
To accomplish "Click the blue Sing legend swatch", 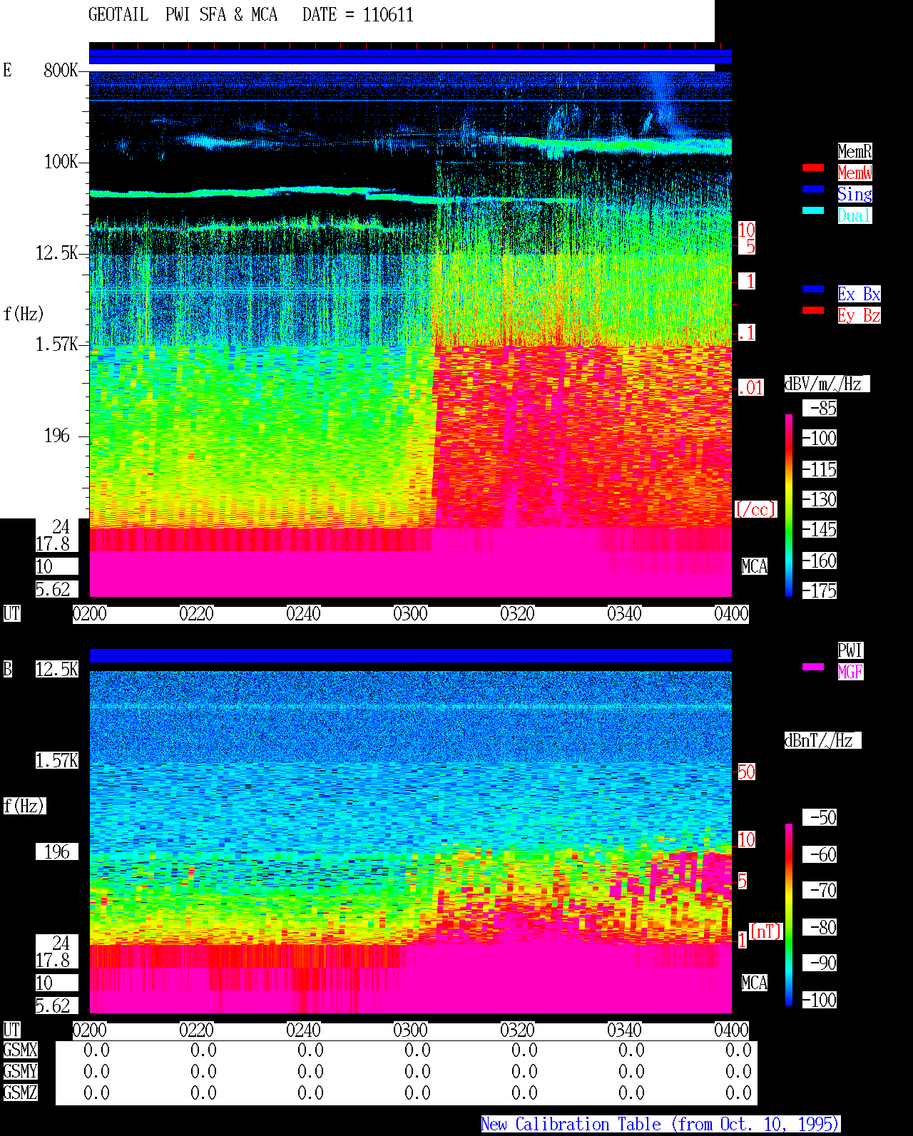I will 813,189.
